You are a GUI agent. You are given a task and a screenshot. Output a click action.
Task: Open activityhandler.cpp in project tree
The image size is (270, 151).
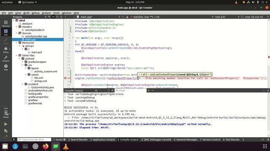pyautogui.click(x=36, y=36)
